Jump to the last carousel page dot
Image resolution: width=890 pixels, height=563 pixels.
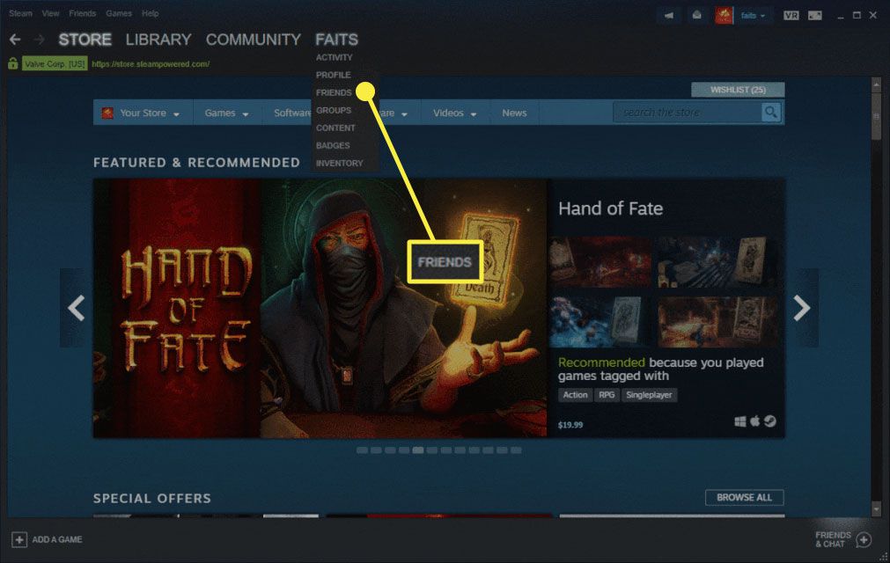tap(516, 450)
